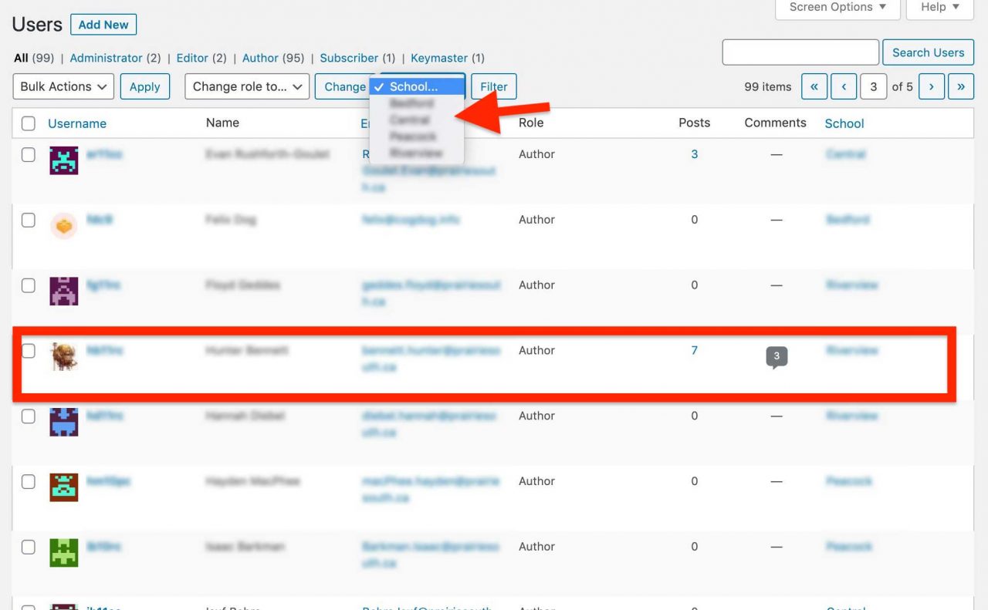
Task: Click the Search Users button
Action: point(928,52)
